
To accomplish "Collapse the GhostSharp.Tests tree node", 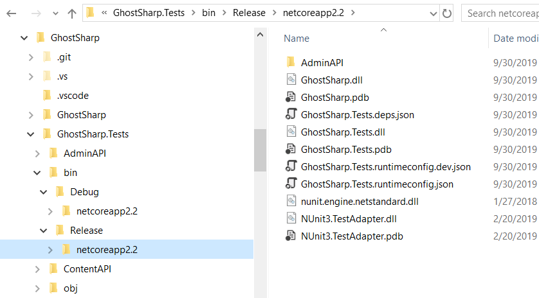I will [x=31, y=134].
